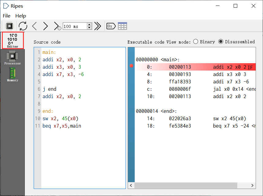Click the machine code 00200113 at address 10
The width and height of the screenshot is (263, 196).
[x=180, y=97]
